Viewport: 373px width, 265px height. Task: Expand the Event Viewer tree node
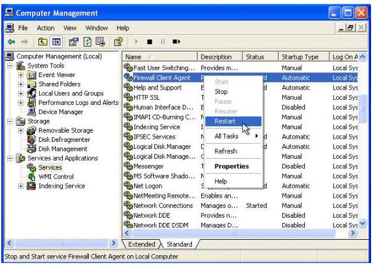pos(21,75)
